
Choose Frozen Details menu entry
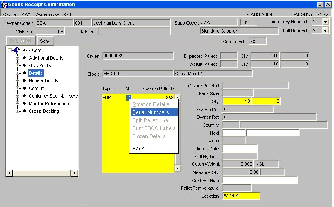click(x=154, y=136)
